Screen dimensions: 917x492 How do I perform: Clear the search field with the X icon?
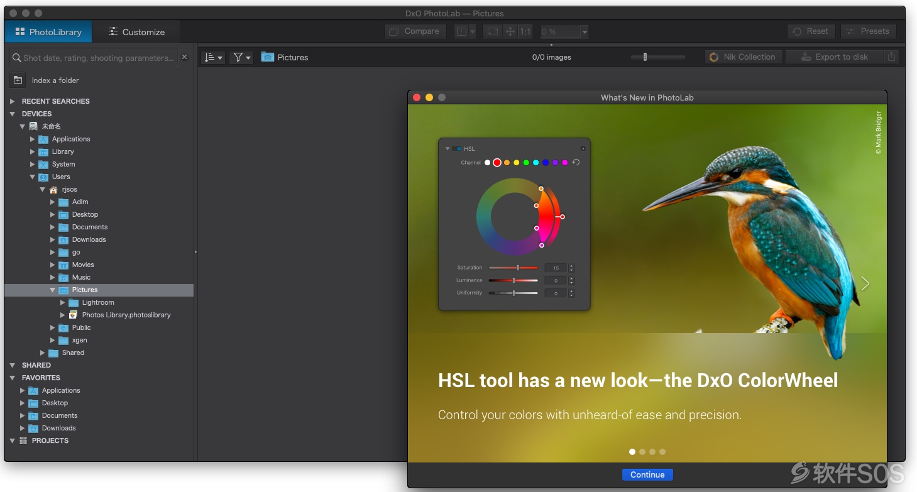click(184, 57)
